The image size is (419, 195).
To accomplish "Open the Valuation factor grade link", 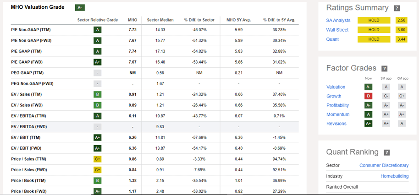I will 336,87.
